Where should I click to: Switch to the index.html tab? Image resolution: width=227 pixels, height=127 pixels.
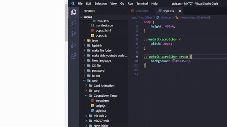[142, 11]
